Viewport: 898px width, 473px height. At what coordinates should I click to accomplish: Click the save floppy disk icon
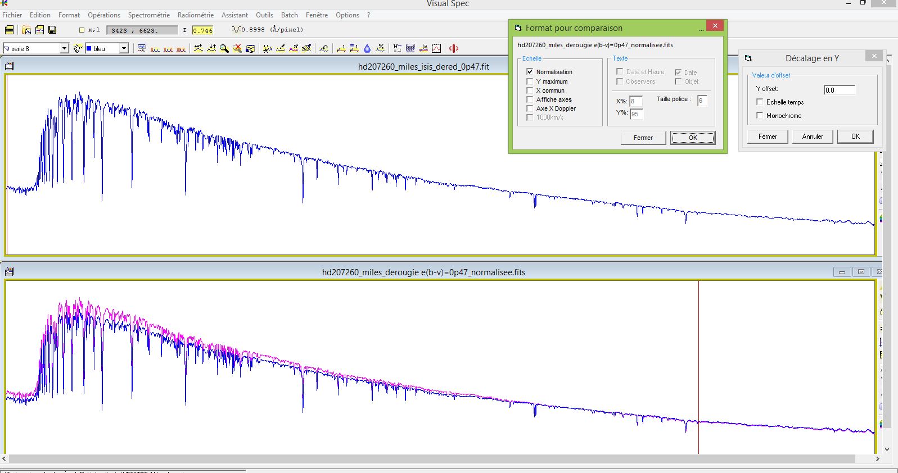point(52,30)
